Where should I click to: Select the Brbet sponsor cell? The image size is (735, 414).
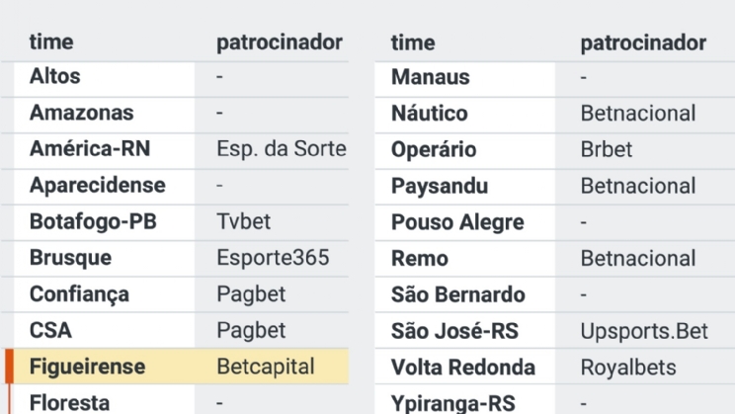tap(607, 149)
